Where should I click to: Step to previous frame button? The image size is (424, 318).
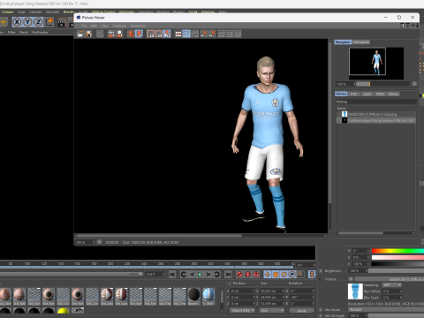[x=192, y=275]
